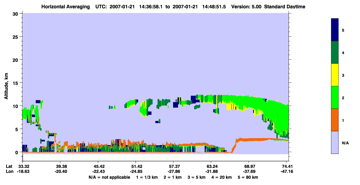360x185 pixels.
Task: Click longitude value -37.69
Action: (249, 171)
